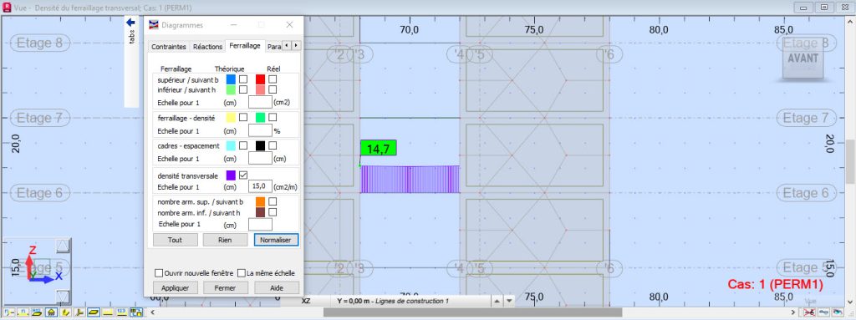Enable real supérieur / suivant b checkbox

point(273,79)
